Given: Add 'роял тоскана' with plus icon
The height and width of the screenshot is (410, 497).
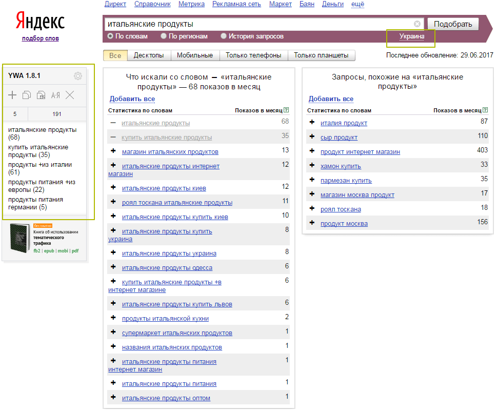Looking at the screenshot, I should [x=312, y=208].
